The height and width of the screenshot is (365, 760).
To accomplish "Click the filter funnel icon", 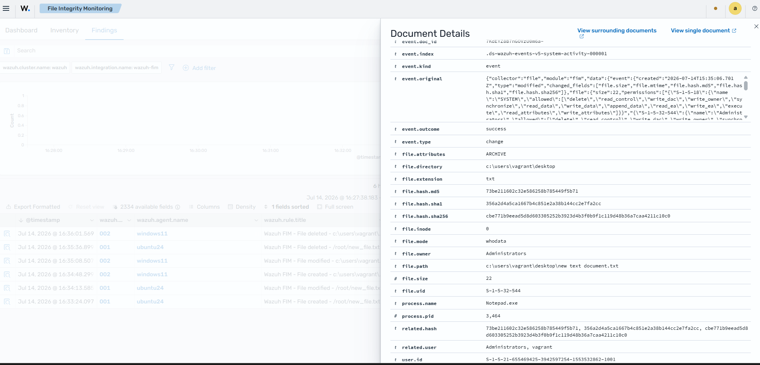I will click(x=172, y=68).
